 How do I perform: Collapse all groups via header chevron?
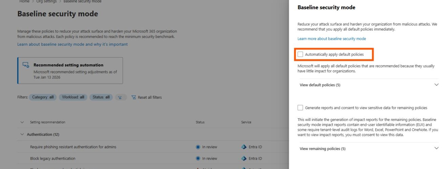pyautogui.click(x=22, y=122)
